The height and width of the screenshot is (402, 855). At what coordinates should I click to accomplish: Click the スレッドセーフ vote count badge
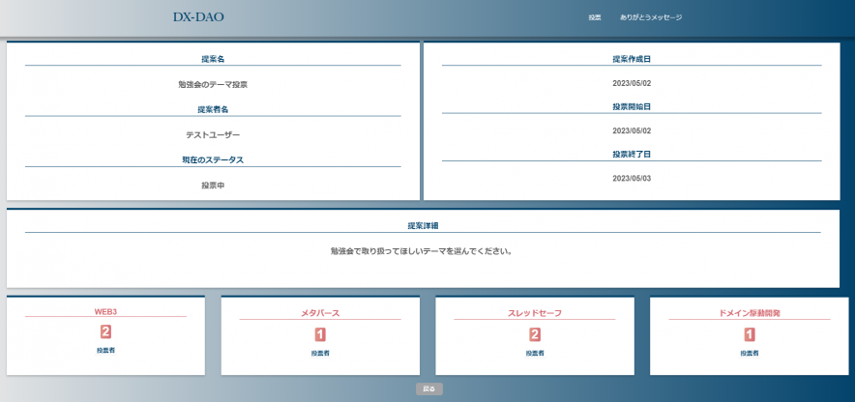(x=535, y=334)
